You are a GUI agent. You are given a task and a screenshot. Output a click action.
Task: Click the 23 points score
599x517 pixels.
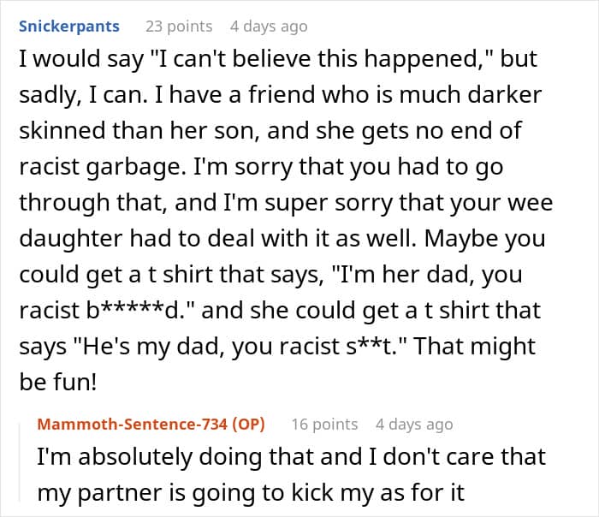[x=179, y=27]
